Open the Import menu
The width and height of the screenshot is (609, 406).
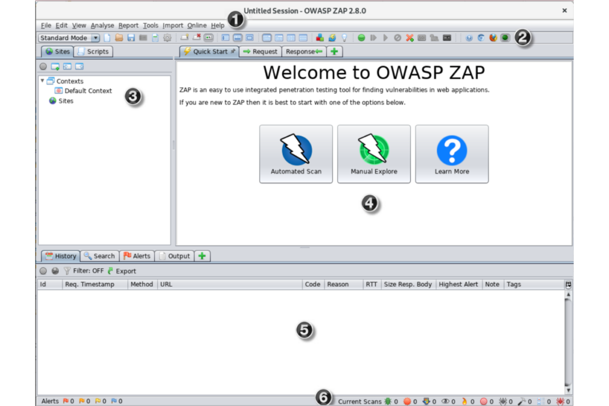point(173,26)
